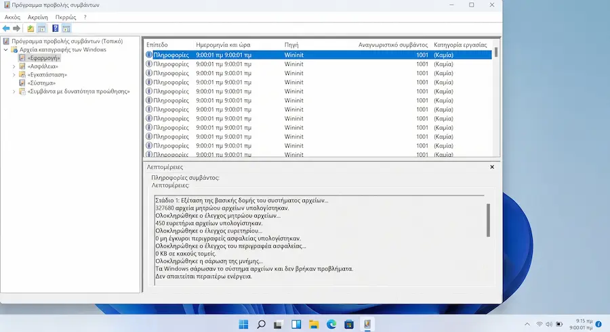This screenshot has height=332, width=610.
Task: Click the battery tray icon
Action: tap(559, 325)
